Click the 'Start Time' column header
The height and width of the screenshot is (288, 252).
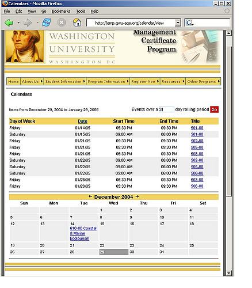tap(124, 121)
